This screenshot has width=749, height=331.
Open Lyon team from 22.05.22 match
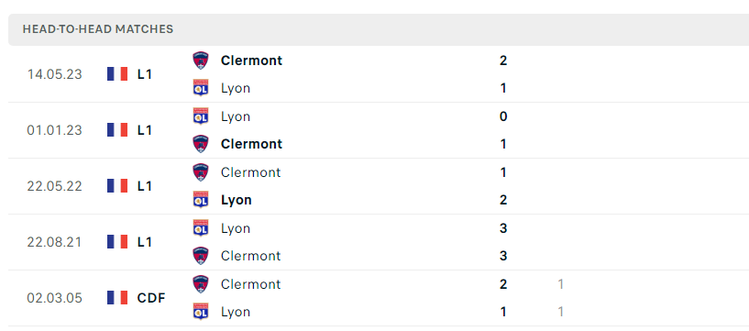[236, 200]
